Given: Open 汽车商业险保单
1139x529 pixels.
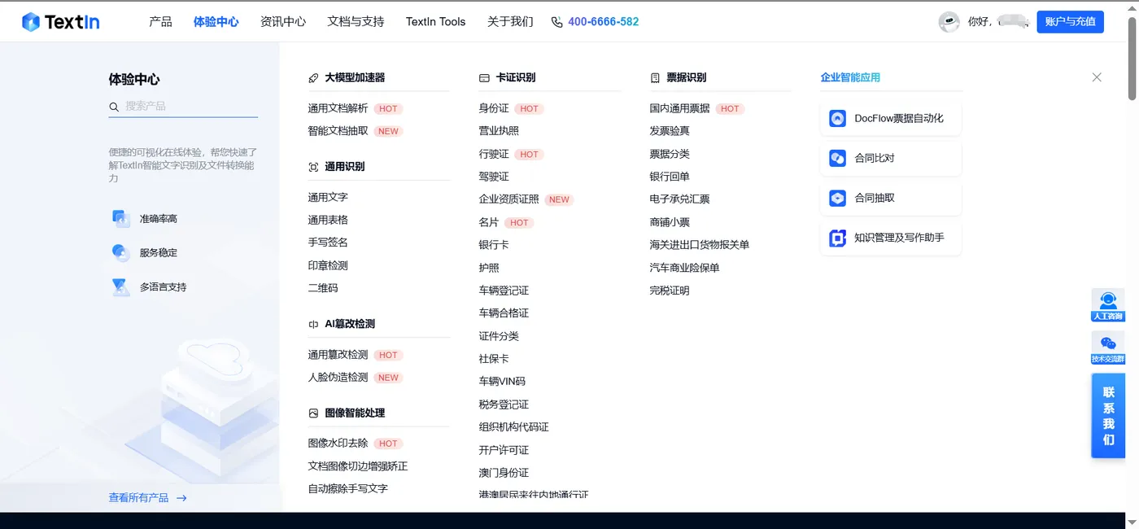Looking at the screenshot, I should pos(684,268).
